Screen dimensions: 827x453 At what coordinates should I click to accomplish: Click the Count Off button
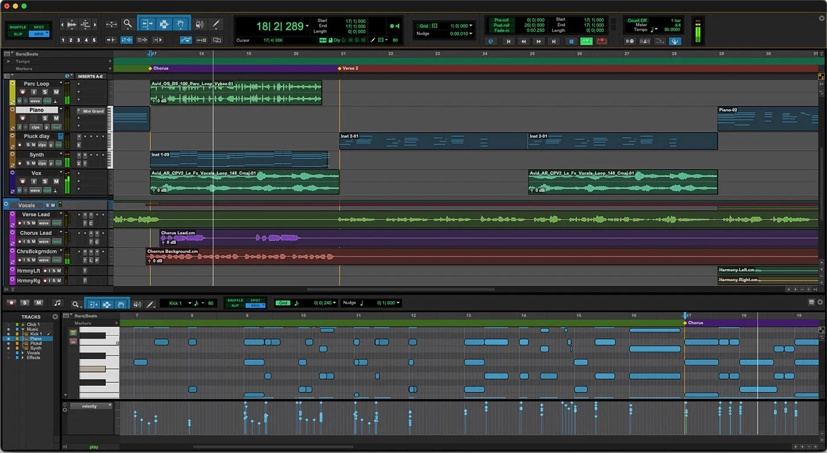coord(637,20)
